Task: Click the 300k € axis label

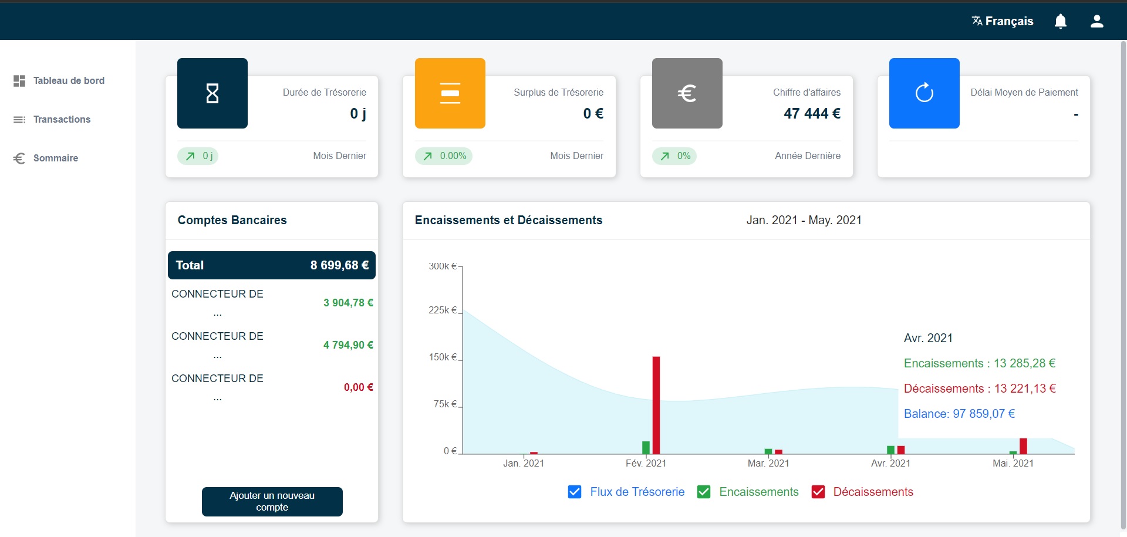Action: pyautogui.click(x=443, y=266)
